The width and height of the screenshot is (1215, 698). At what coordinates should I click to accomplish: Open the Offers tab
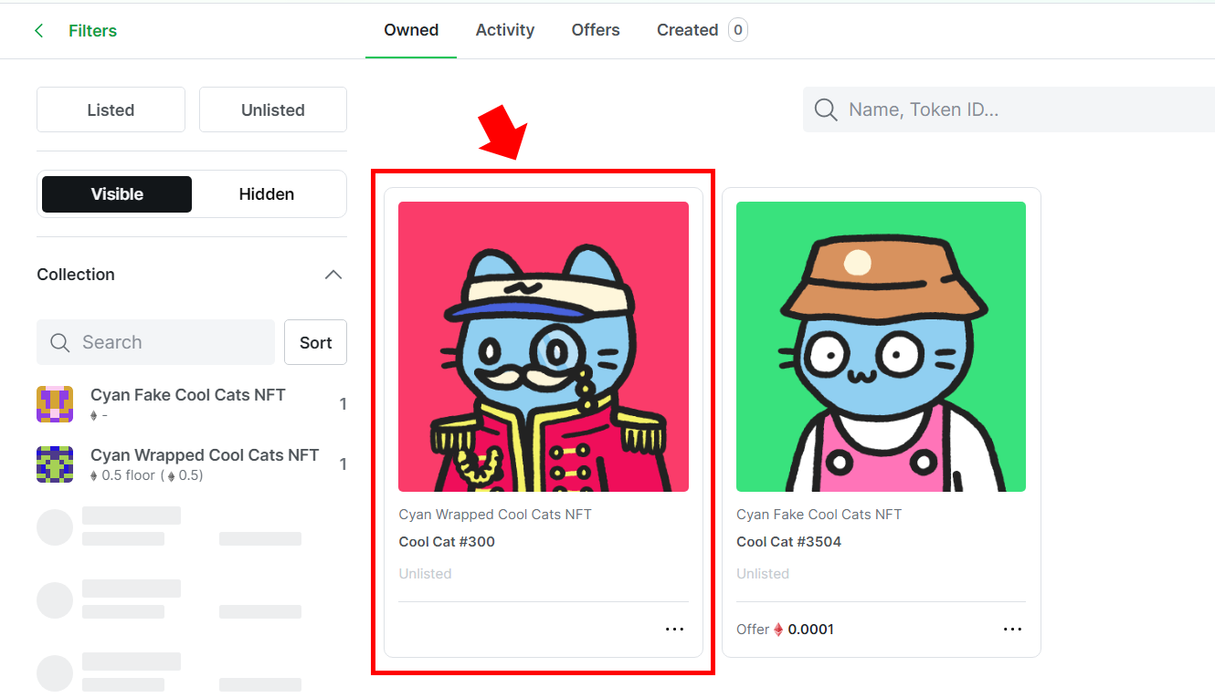[596, 30]
